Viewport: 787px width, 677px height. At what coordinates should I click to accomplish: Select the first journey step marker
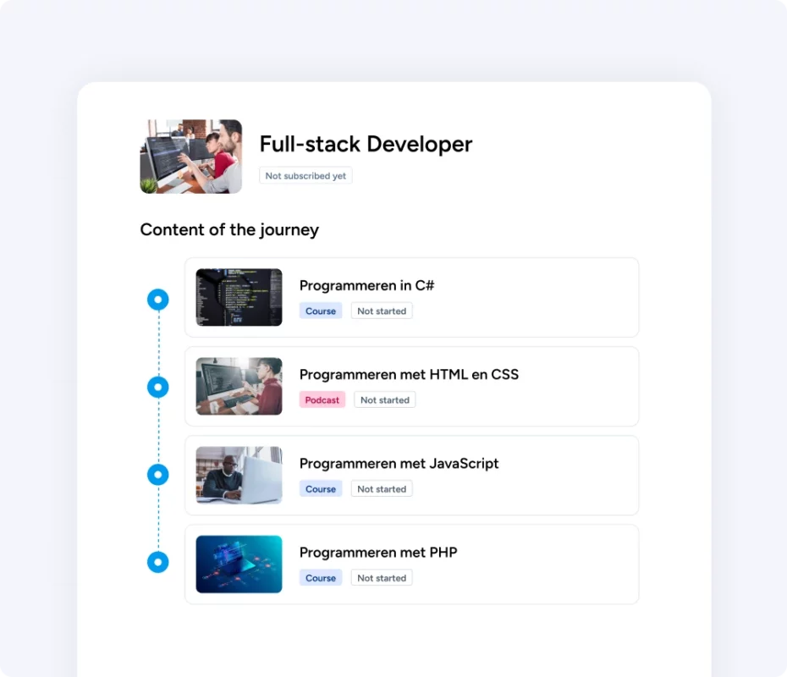point(158,300)
